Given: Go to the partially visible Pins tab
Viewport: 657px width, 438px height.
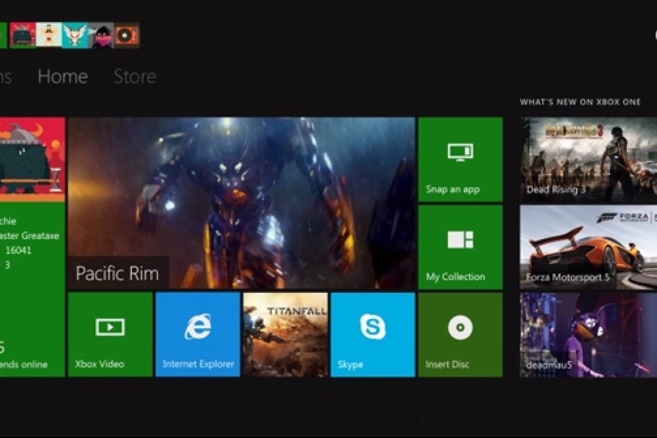Looking at the screenshot, I should tap(5, 76).
